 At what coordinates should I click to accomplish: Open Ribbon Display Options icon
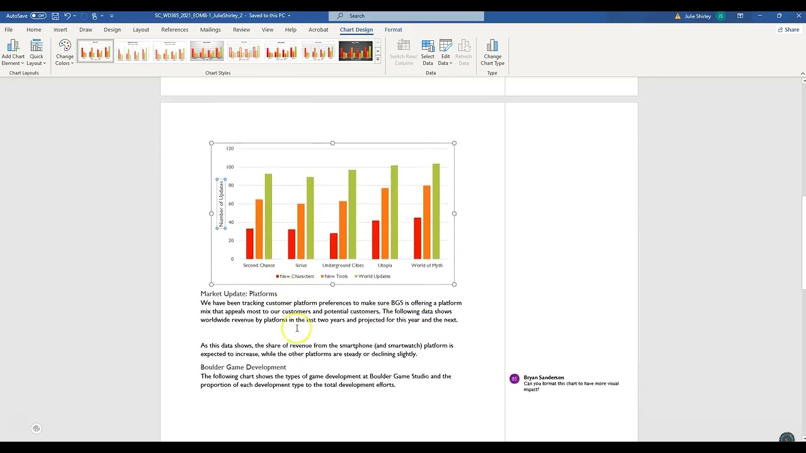coord(741,16)
